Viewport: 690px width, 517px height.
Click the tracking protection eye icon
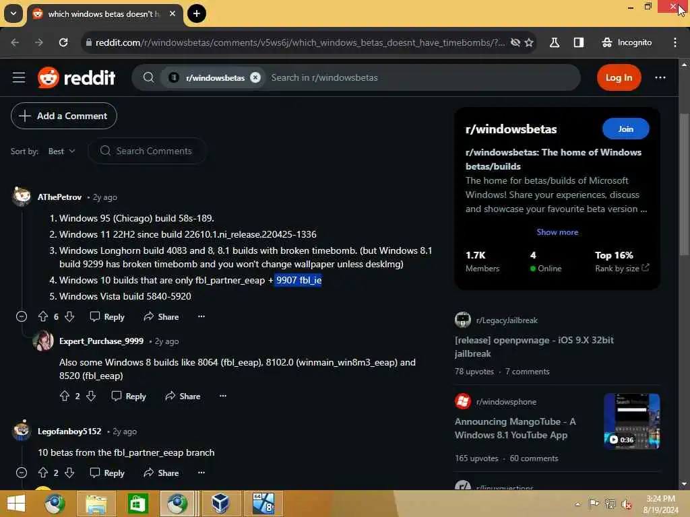pyautogui.click(x=515, y=42)
